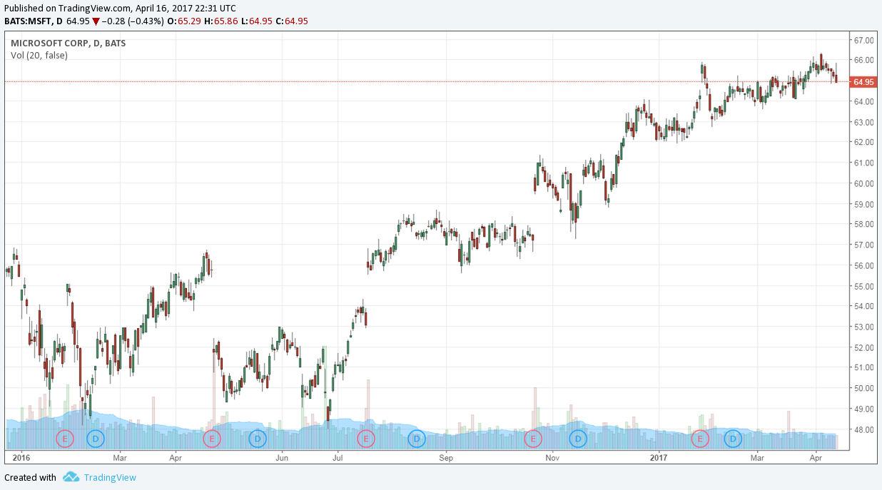The width and height of the screenshot is (882, 490).
Task: Click the 'E' earnings marker near early 2017
Action: tap(701, 439)
